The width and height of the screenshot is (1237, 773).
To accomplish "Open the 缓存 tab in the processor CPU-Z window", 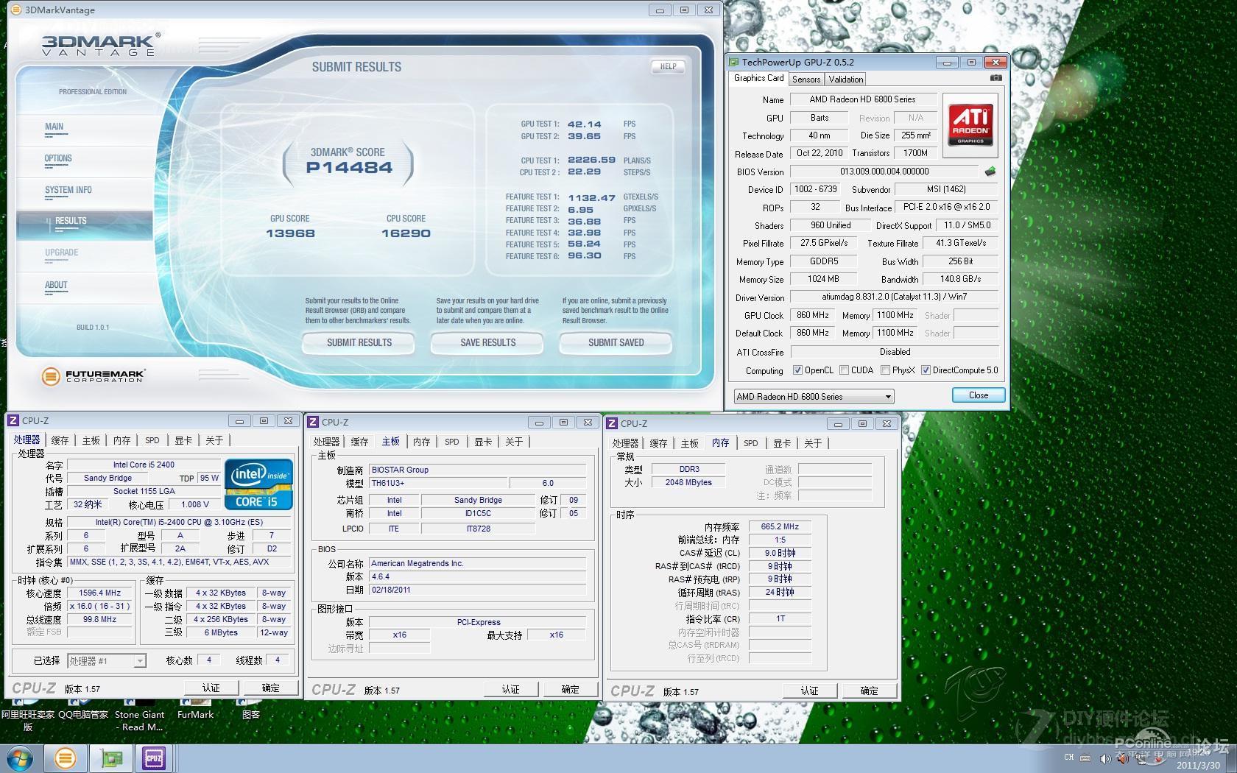I will click(60, 440).
